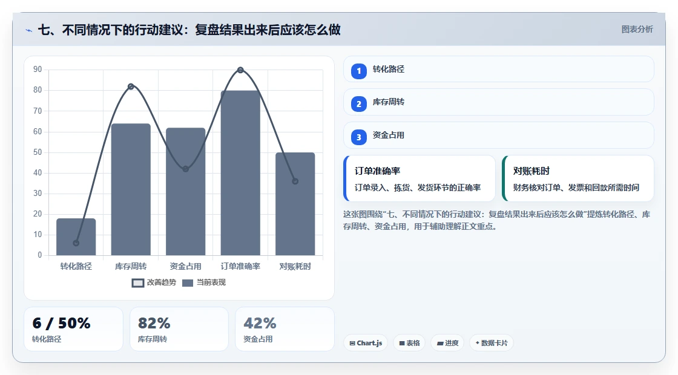The width and height of the screenshot is (678, 375).
Task: Click the 订单准确率 x-axis label
Action: (240, 267)
